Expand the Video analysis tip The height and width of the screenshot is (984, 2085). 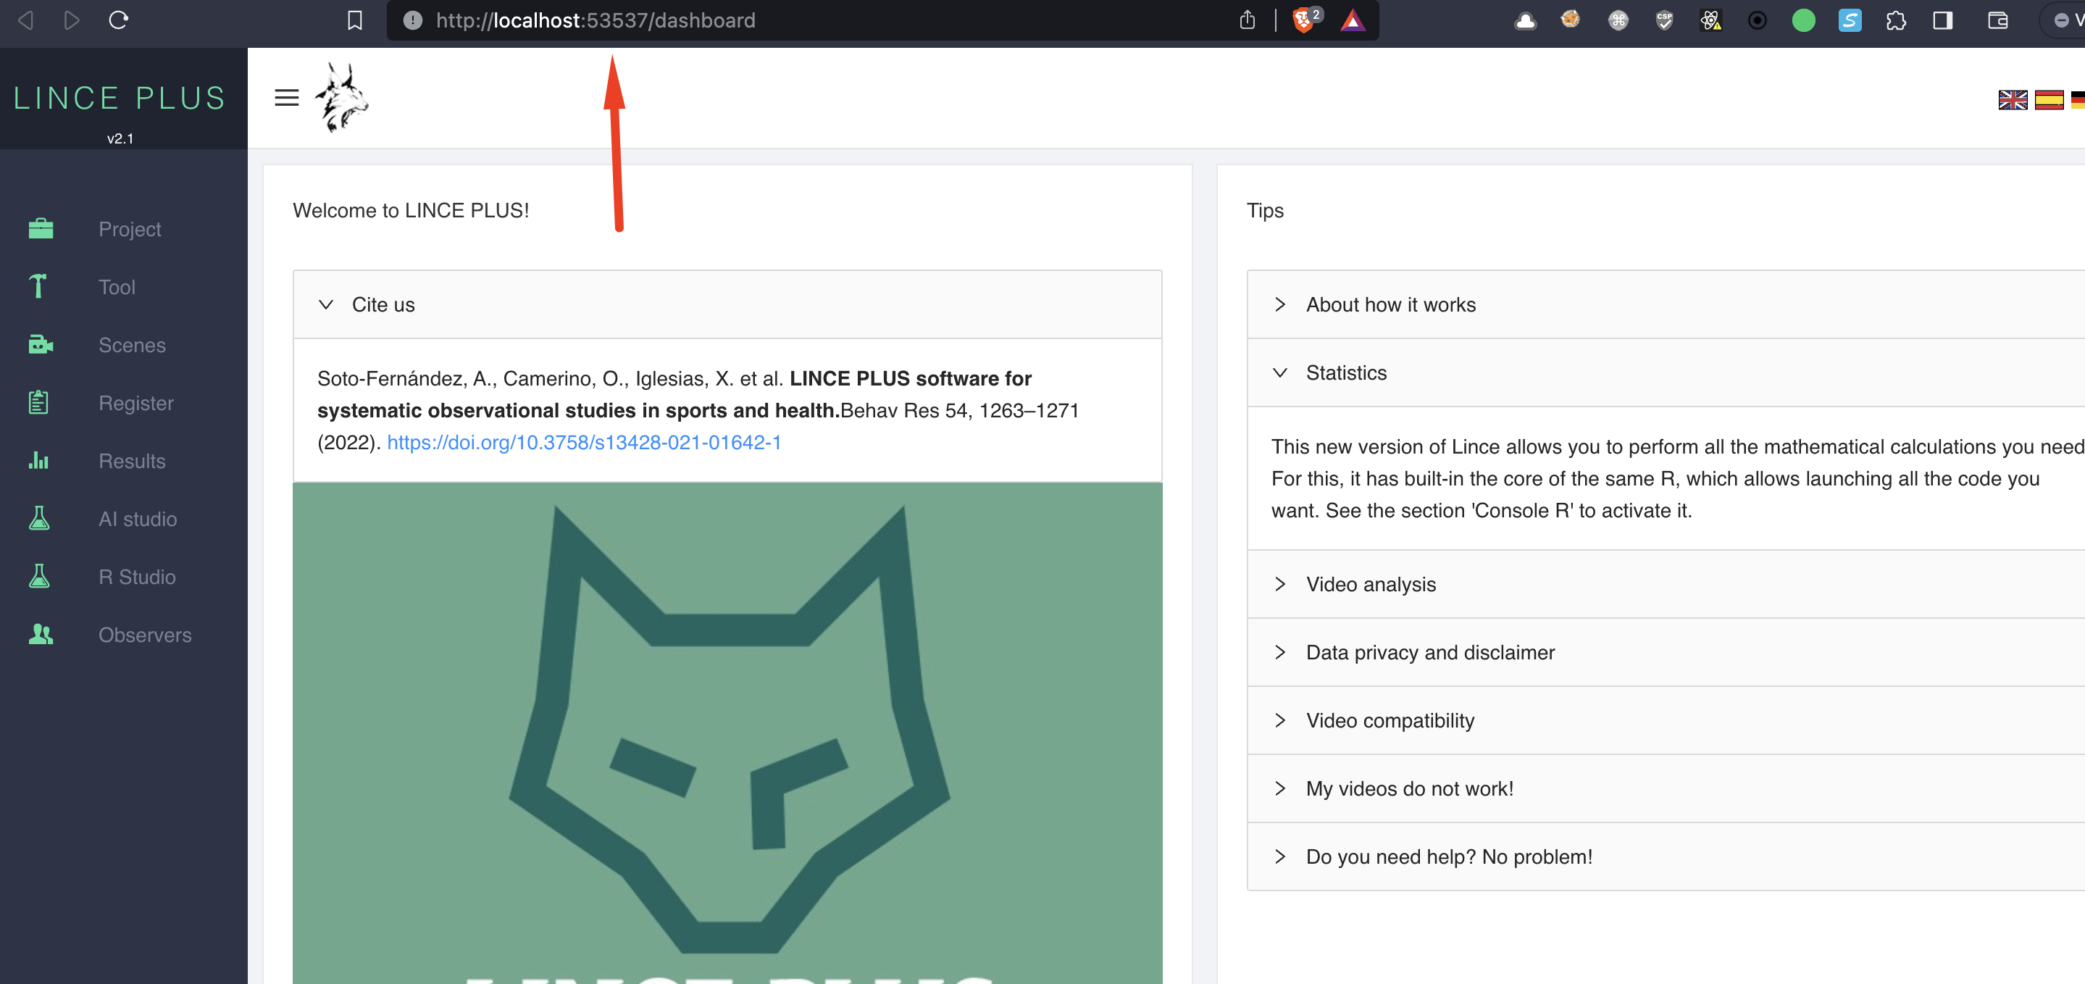tap(1666, 584)
